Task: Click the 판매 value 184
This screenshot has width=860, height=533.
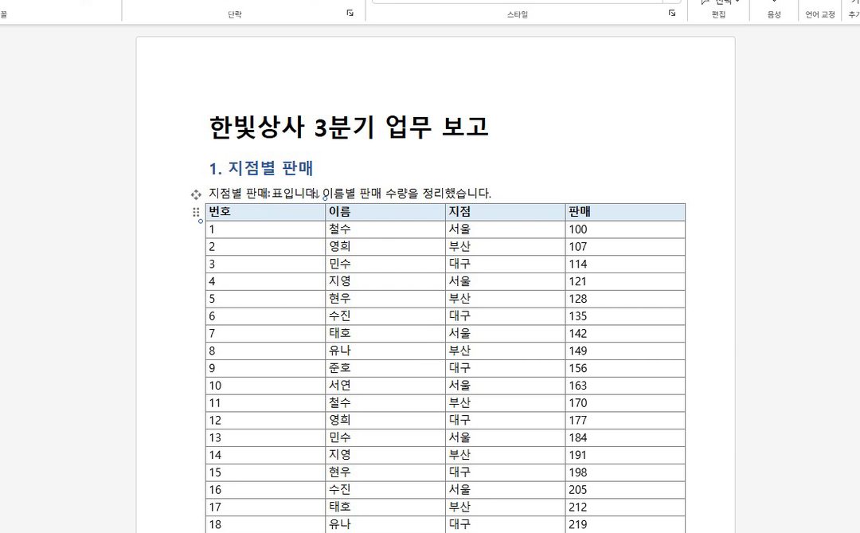Action: (625, 438)
